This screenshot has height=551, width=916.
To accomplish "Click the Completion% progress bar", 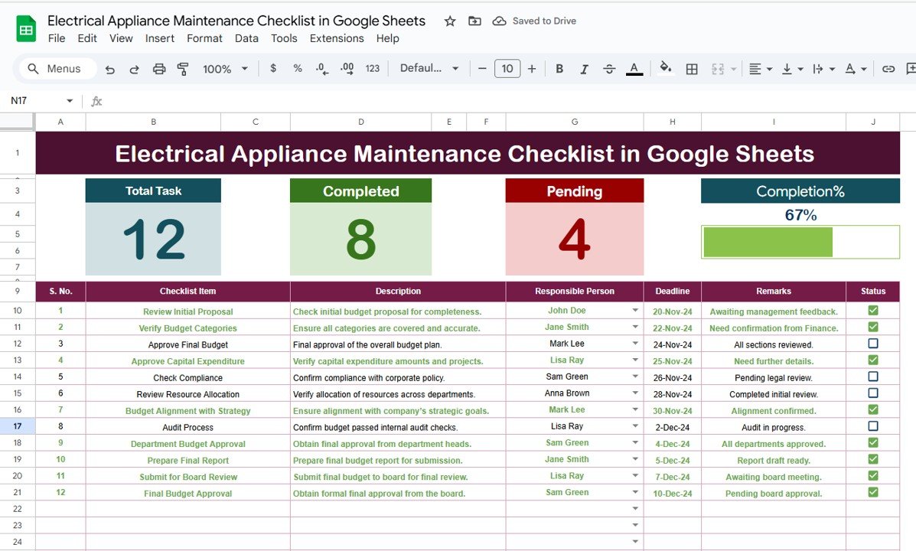I will click(800, 242).
